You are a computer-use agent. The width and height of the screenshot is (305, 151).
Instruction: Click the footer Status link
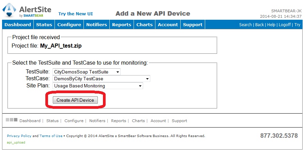52,121
